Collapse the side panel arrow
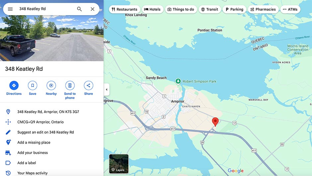Image resolution: width=312 pixels, height=176 pixels. click(107, 89)
